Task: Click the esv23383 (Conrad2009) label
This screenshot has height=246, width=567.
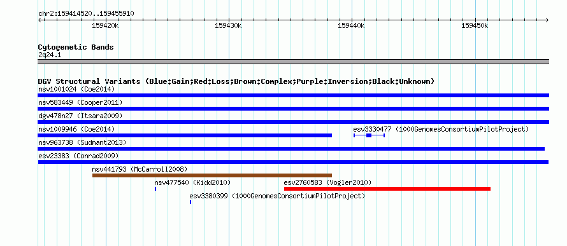Action: point(78,156)
